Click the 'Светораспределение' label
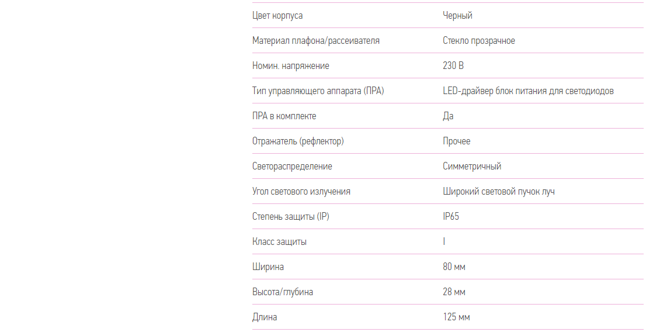The image size is (660, 332). click(292, 167)
